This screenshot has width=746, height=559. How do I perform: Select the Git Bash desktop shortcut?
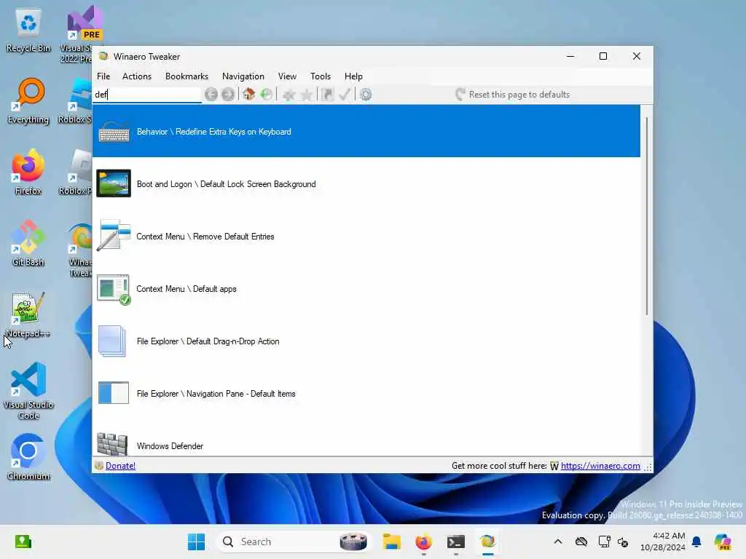pyautogui.click(x=28, y=243)
